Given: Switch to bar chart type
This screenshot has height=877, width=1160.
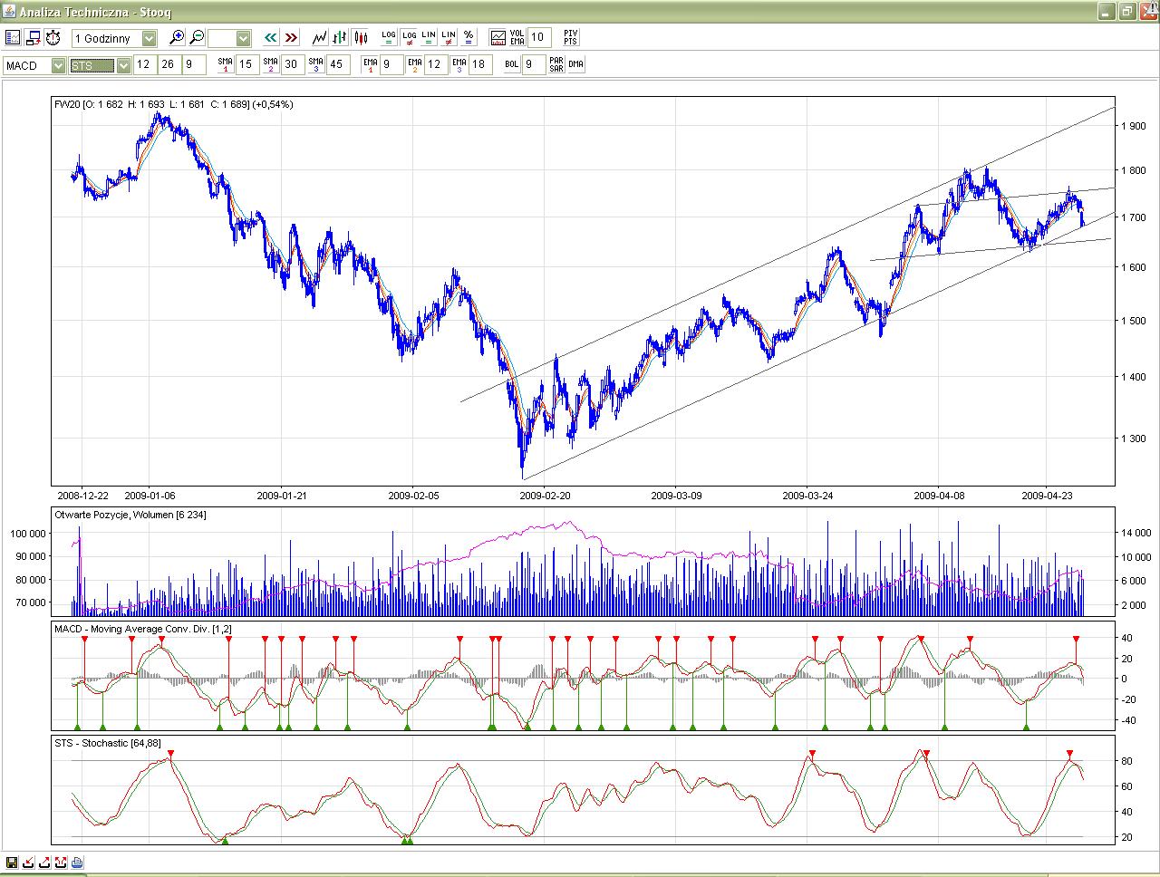Looking at the screenshot, I should pyautogui.click(x=340, y=38).
